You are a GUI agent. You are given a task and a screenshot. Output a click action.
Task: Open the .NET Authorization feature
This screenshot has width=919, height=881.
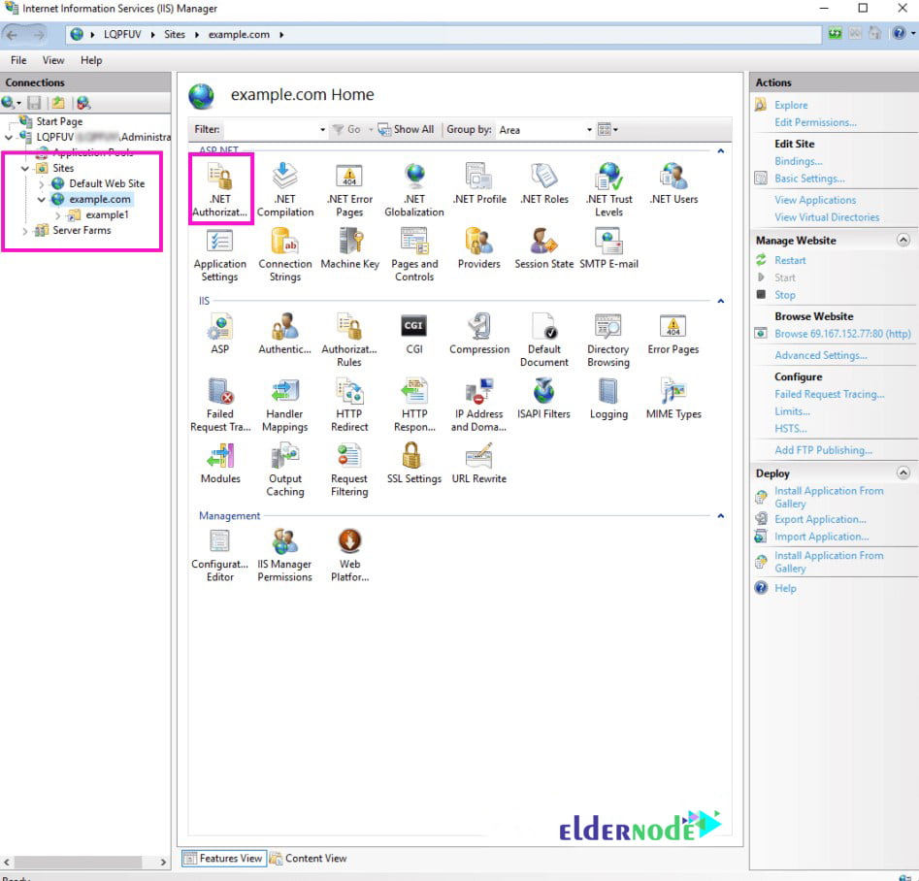coord(219,189)
